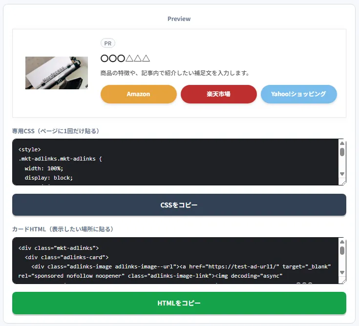The height and width of the screenshot is (326, 359).
Task: Click the resize handle of CSS textarea
Action: (x=343, y=183)
